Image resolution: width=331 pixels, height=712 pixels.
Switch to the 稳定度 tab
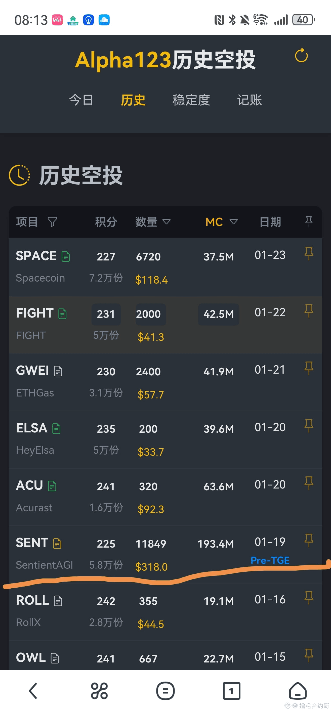click(x=191, y=100)
